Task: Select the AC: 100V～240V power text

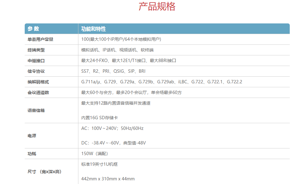Action: pyautogui.click(x=112, y=128)
